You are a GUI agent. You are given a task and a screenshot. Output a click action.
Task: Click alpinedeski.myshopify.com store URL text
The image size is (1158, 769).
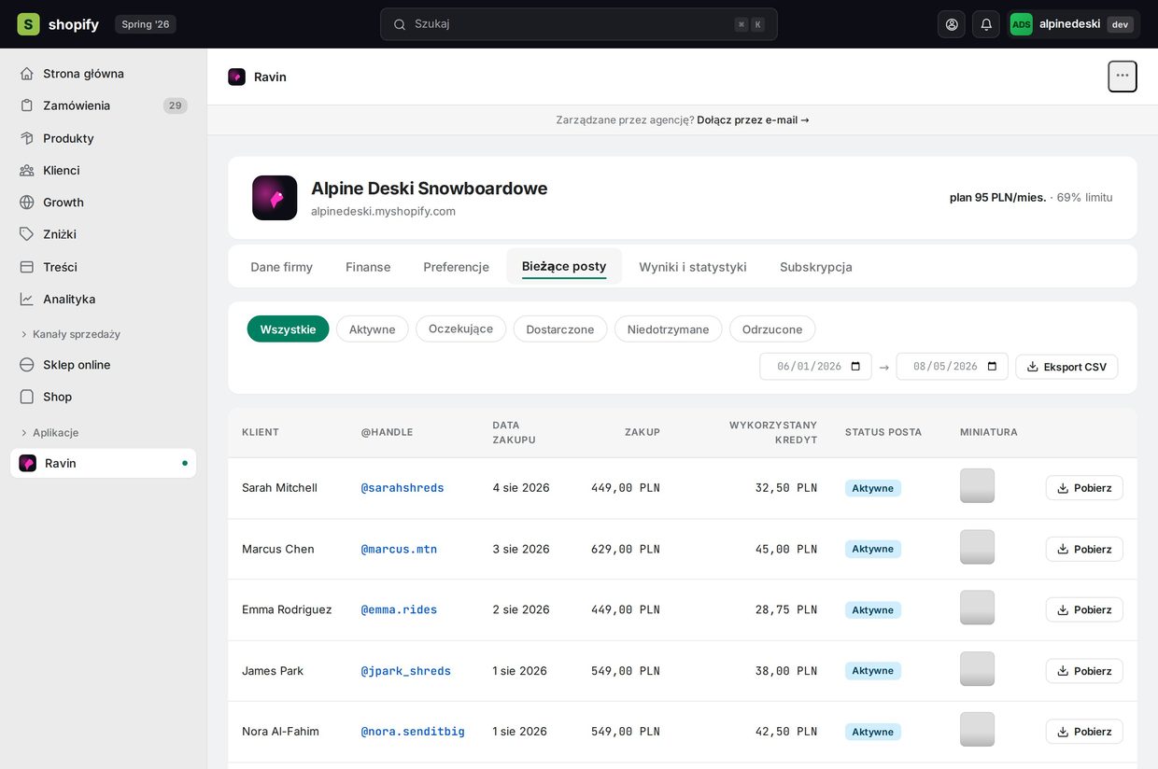383,212
